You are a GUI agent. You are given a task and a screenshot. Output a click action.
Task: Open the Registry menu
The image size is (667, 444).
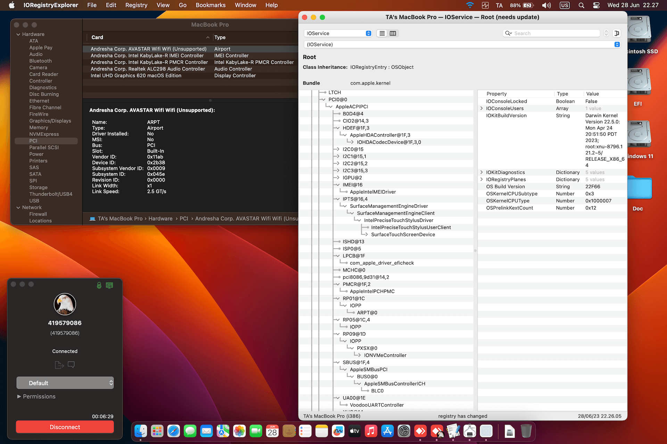pyautogui.click(x=136, y=5)
